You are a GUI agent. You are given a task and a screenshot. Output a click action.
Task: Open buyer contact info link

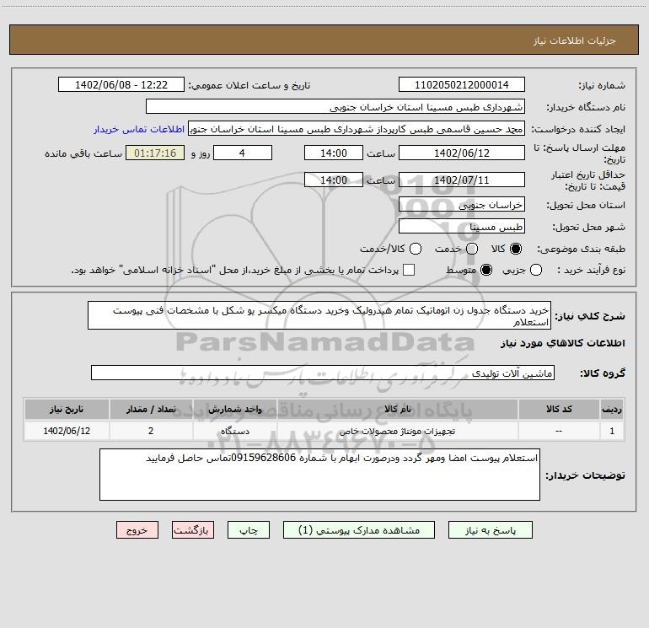(x=139, y=129)
